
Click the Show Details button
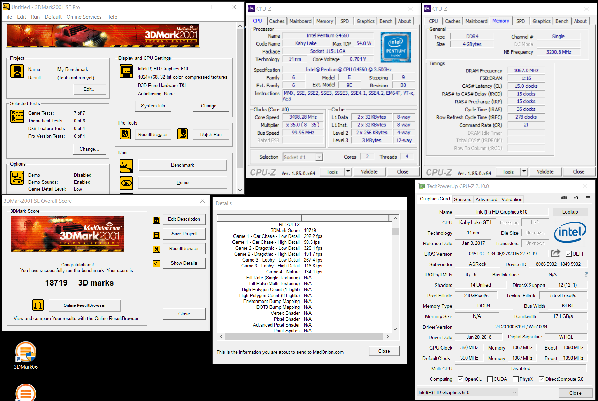tap(184, 263)
